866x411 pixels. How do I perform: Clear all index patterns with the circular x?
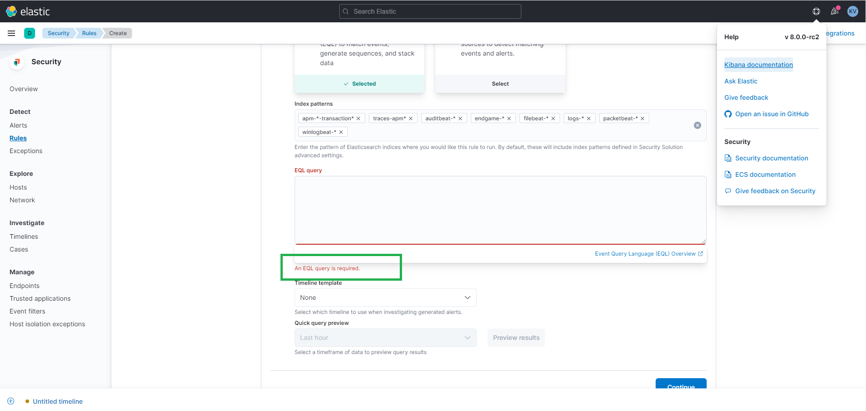pyautogui.click(x=697, y=125)
